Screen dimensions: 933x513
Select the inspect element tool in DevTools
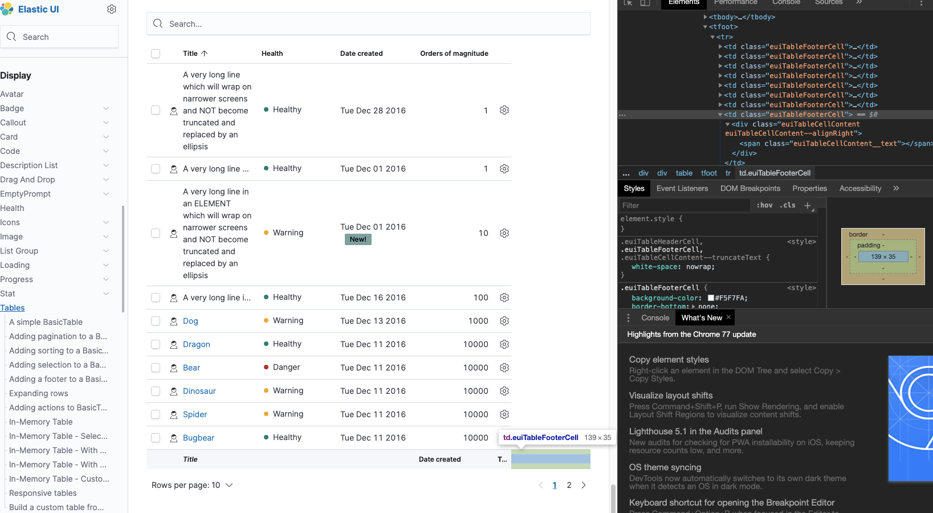pyautogui.click(x=628, y=3)
